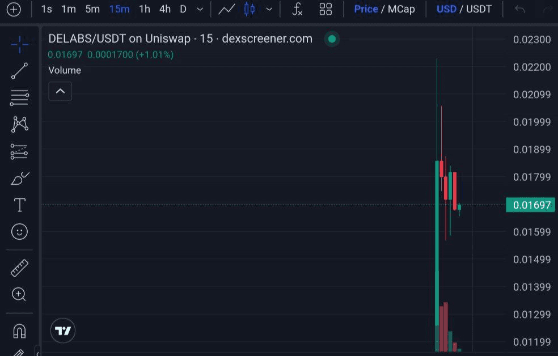This screenshot has height=356, width=558.
Task: Set timeframe to 1m
Action: click(69, 9)
